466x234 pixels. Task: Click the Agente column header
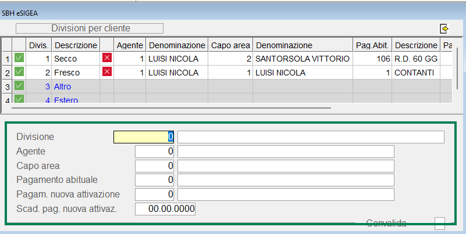point(130,45)
